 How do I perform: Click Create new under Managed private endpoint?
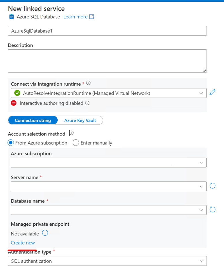point(23,243)
